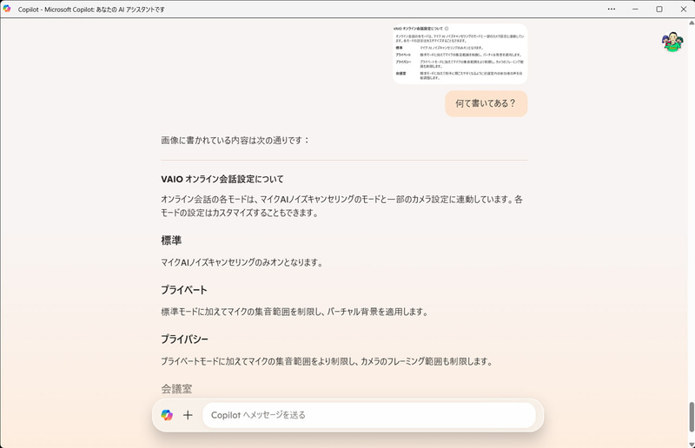Click the text マイクAIノイズキャンセリングのみオンとなります
Image resolution: width=695 pixels, height=448 pixels.
pyautogui.click(x=242, y=262)
